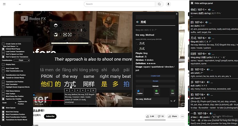
Task: Click the Twitter bird icon in toolbar
Action: (x=56, y=35)
